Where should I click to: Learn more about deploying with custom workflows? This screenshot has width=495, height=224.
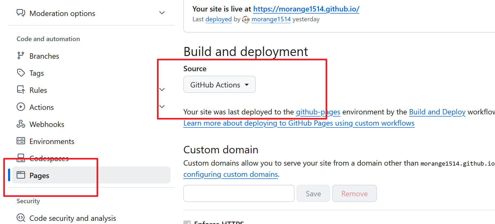click(299, 123)
